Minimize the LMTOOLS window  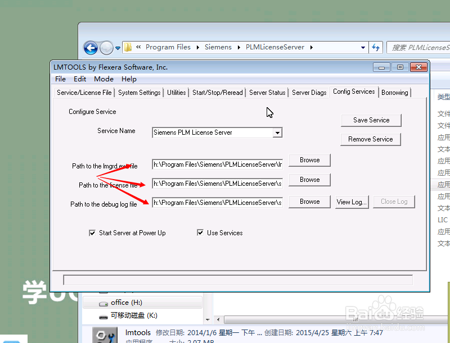381,67
